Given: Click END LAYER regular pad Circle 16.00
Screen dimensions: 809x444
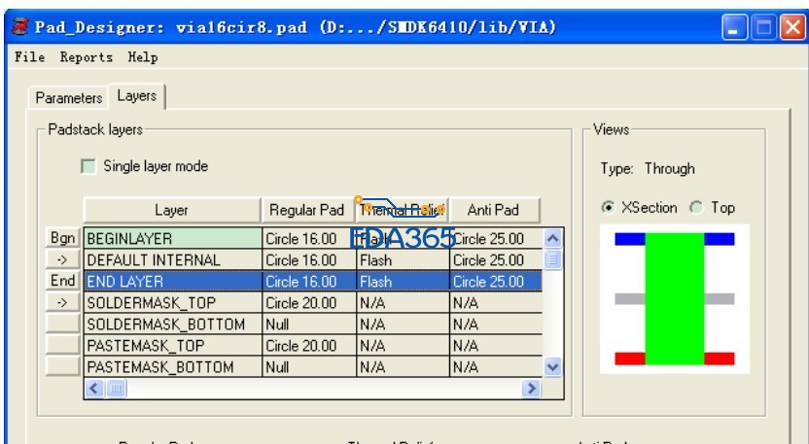Looking at the screenshot, I should click(x=309, y=282).
